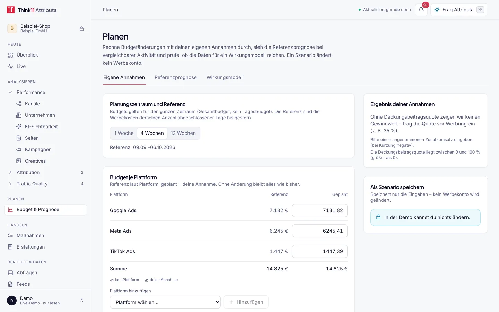
Task: Open notifications bell icon
Action: pos(421,10)
